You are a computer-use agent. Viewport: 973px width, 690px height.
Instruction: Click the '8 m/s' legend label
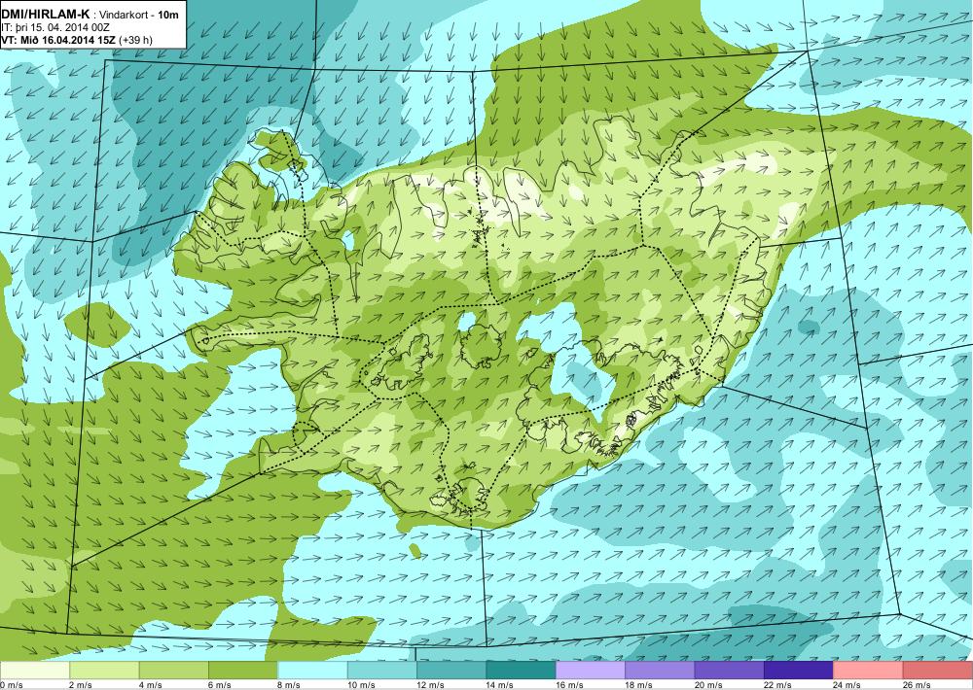[289, 684]
